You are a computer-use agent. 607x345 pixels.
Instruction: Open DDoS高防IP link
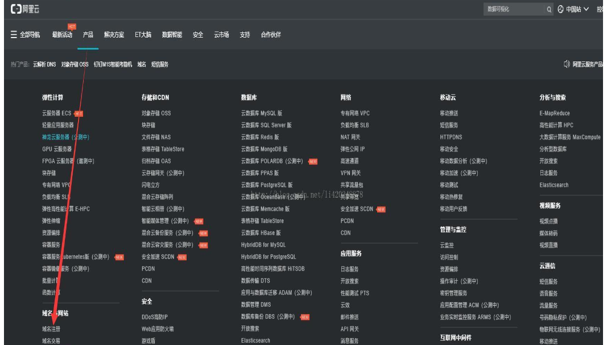point(155,317)
